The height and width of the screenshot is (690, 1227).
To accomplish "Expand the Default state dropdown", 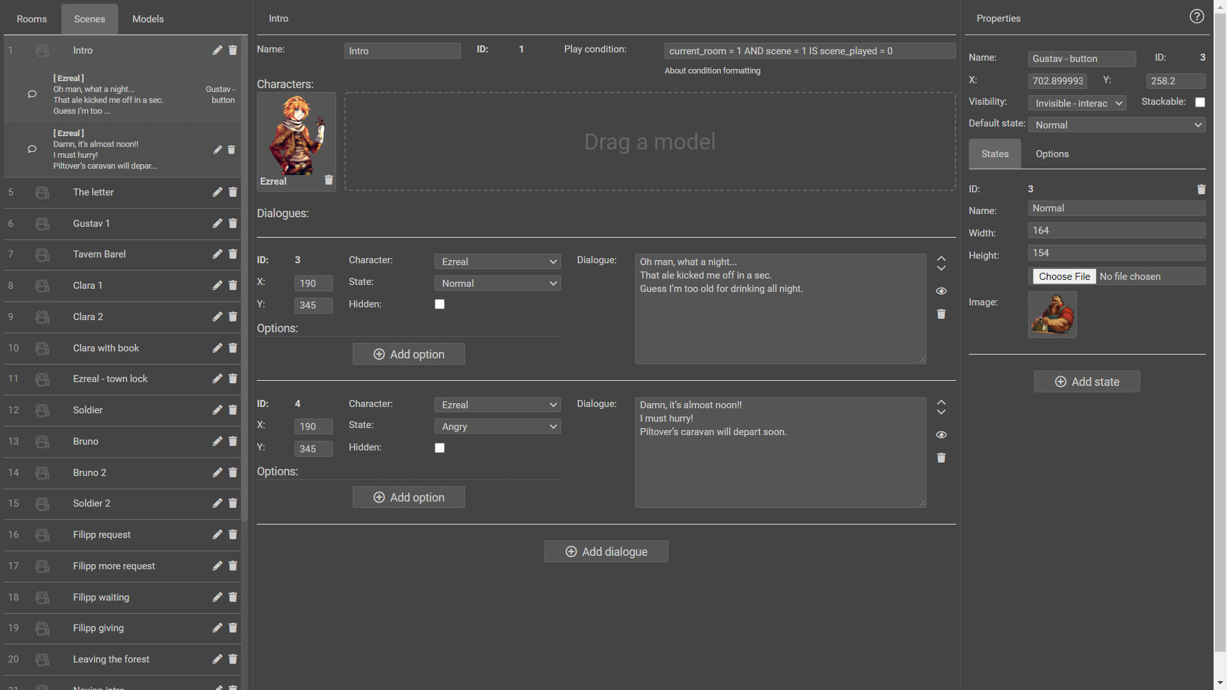I will pyautogui.click(x=1116, y=125).
